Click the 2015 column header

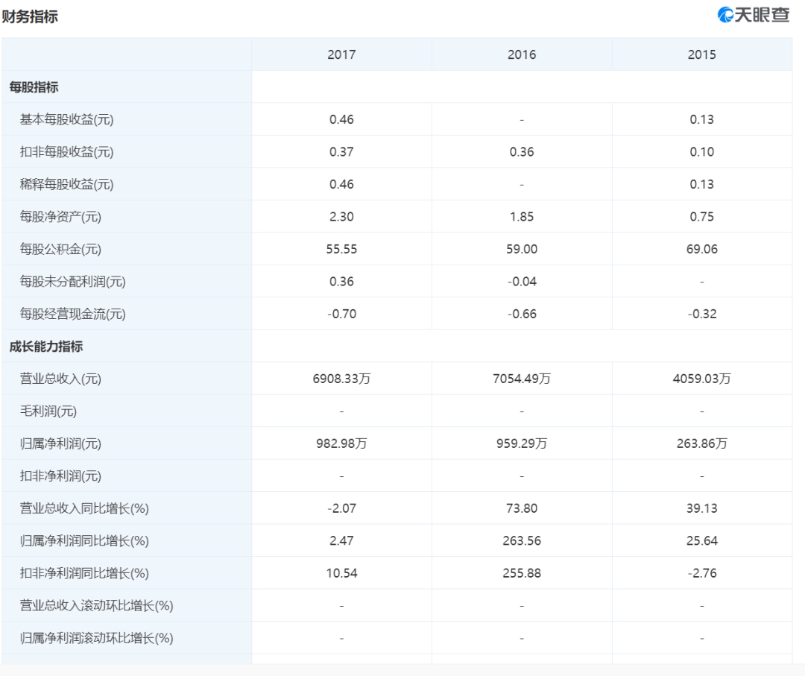[702, 54]
